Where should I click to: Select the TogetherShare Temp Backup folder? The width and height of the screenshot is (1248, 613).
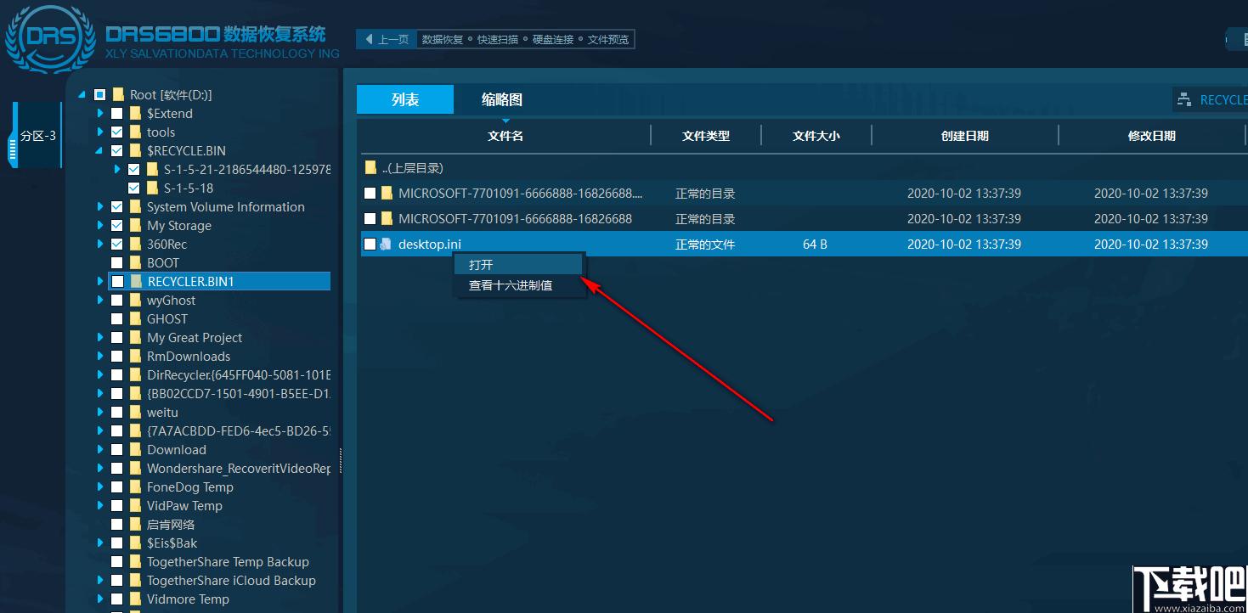228,562
